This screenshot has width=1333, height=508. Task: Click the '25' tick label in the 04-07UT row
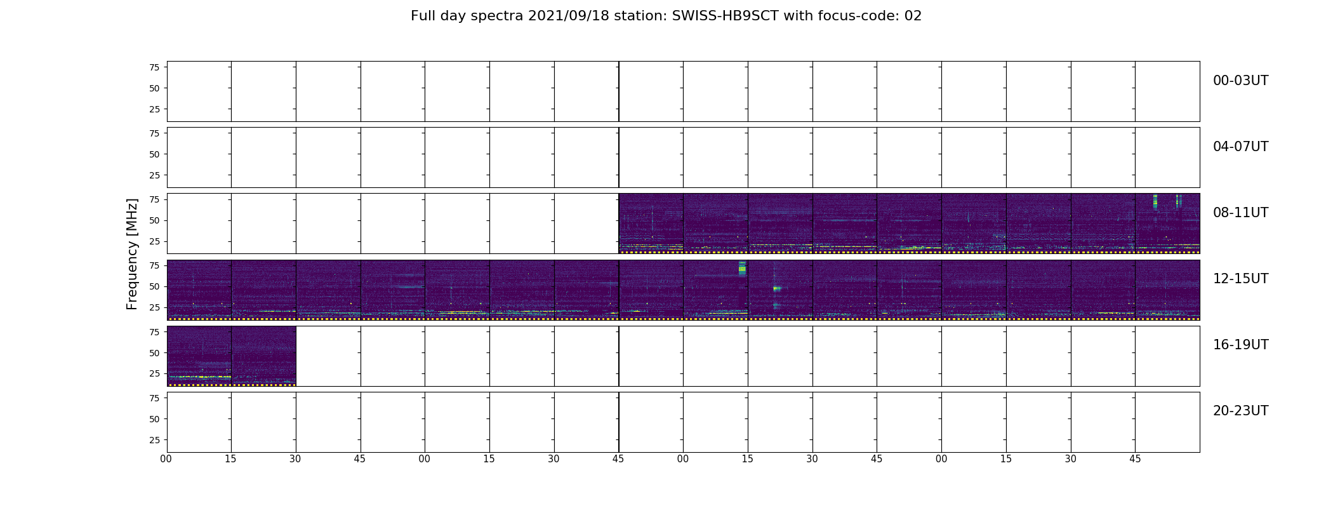tap(154, 175)
